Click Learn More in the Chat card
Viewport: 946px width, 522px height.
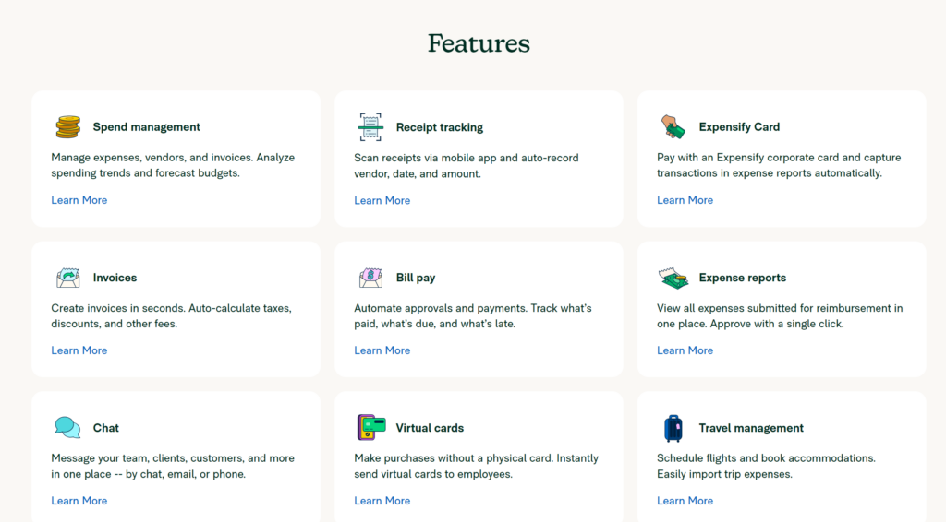coord(79,501)
